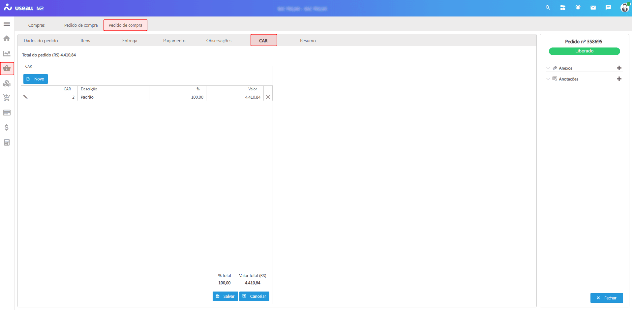Viewport: 632px width, 310px height.
Task: Open the mail envelope icon
Action: (593, 8)
